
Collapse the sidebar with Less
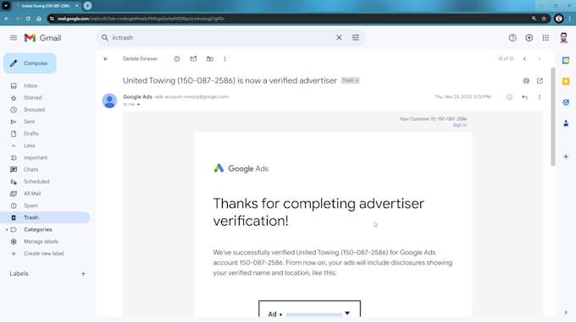[x=30, y=145]
